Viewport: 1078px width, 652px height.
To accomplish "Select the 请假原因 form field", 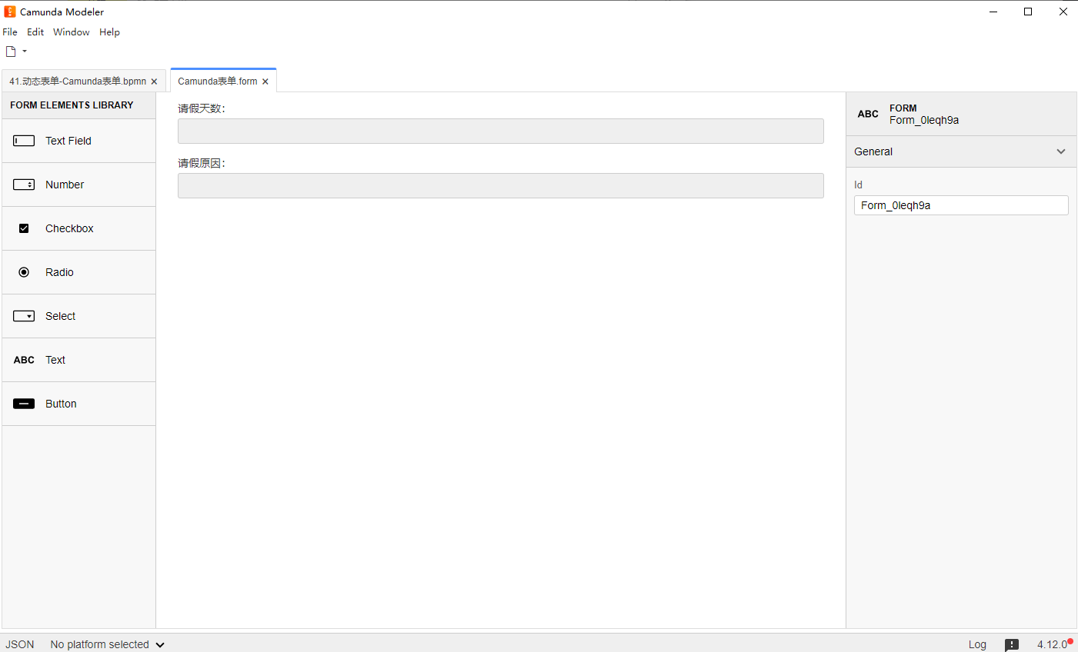I will (501, 185).
